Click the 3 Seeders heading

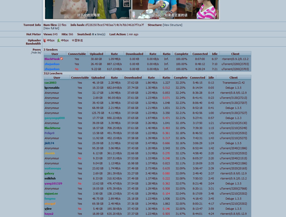[51, 50]
